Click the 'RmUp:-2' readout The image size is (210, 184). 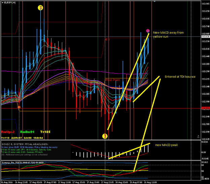point(8,132)
